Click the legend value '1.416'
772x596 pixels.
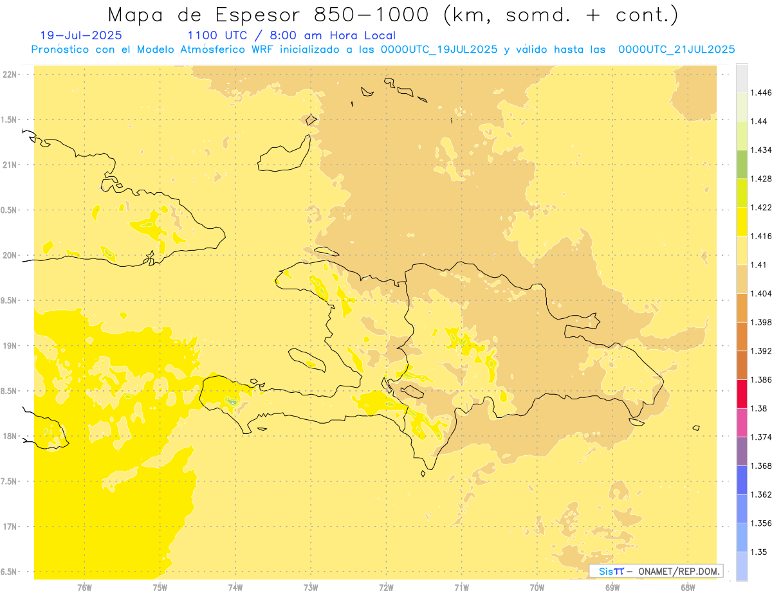click(761, 236)
